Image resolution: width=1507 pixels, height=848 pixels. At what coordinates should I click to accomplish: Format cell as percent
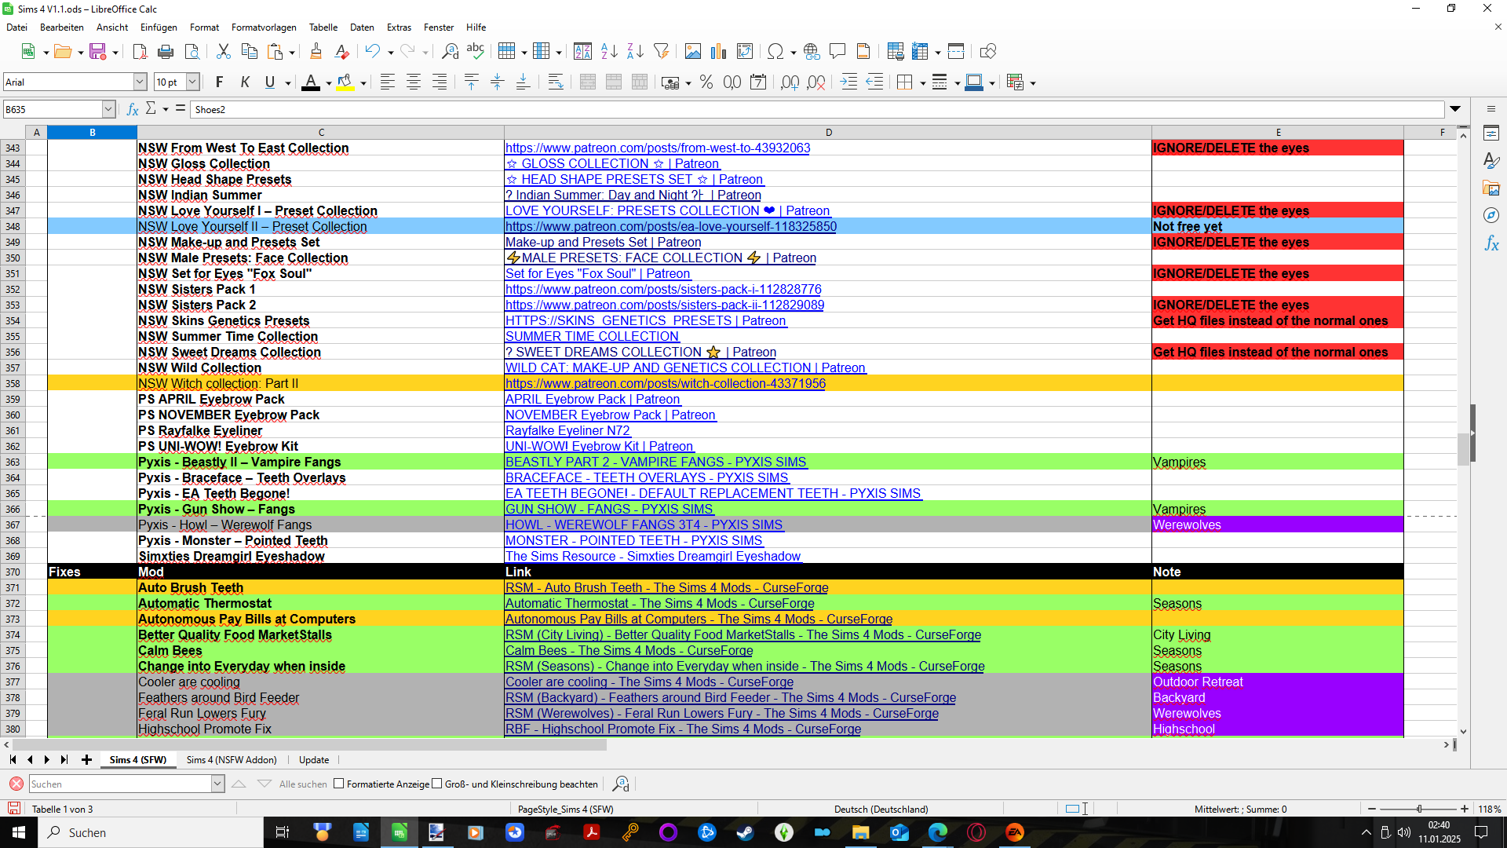click(706, 82)
